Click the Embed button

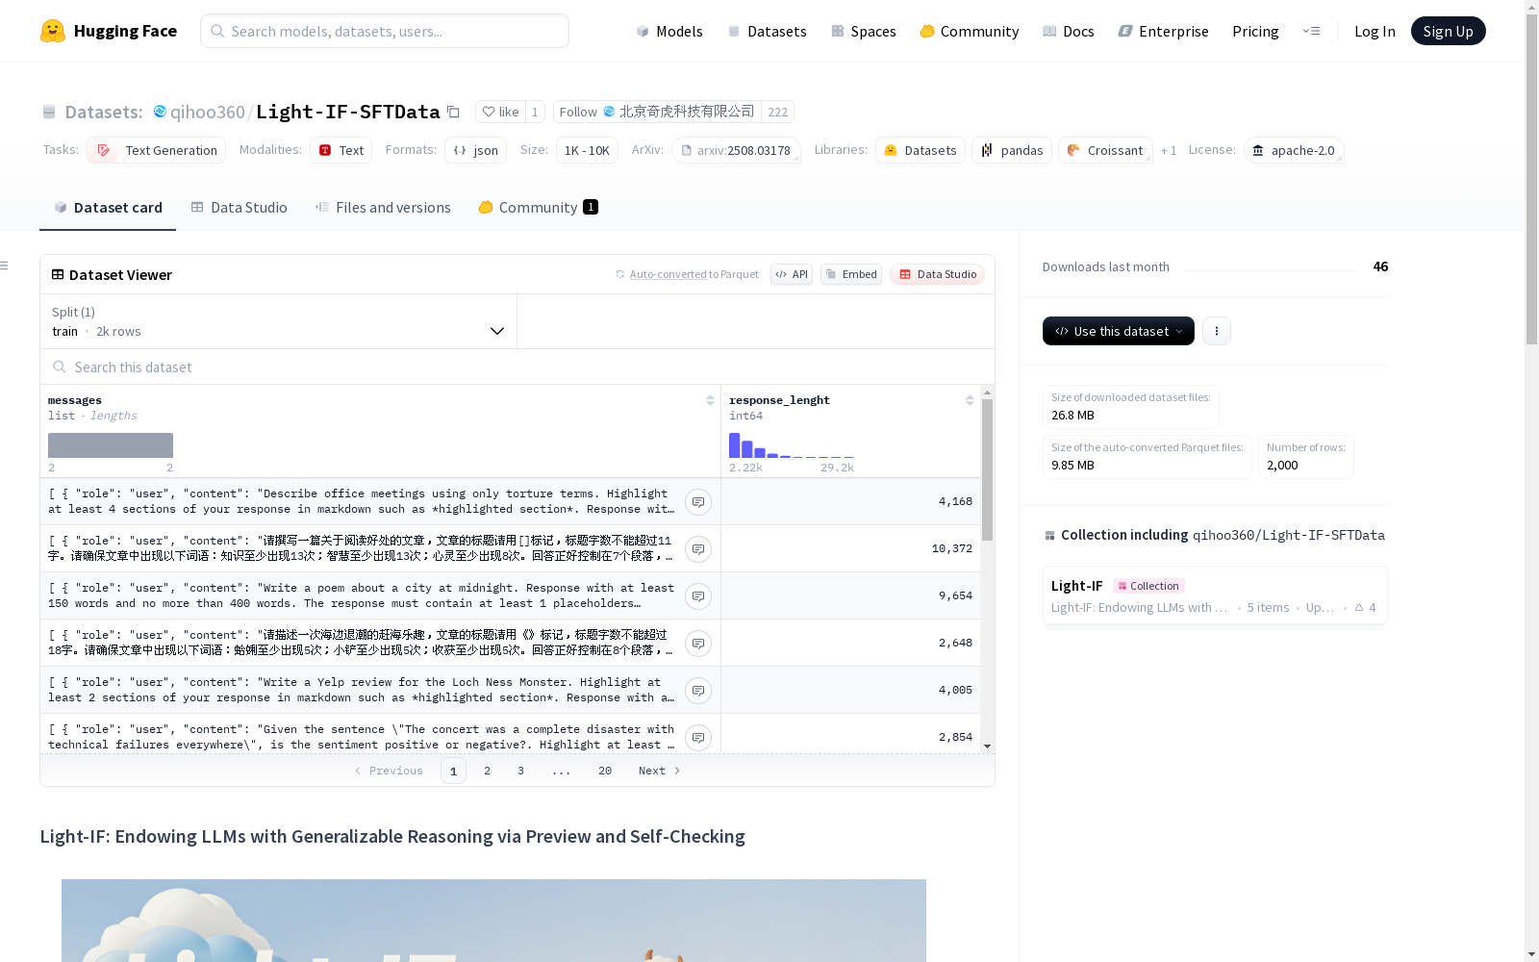click(x=851, y=274)
